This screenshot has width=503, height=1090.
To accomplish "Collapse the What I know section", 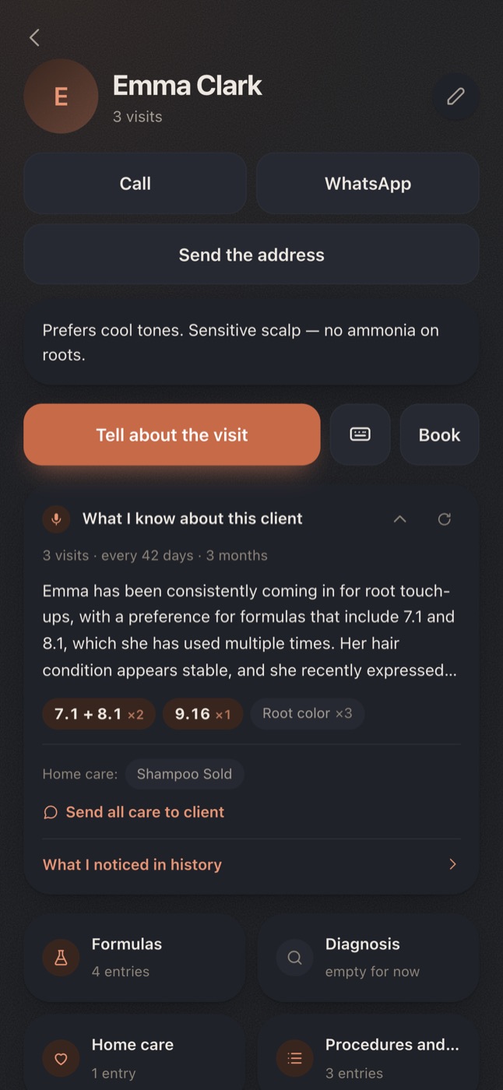I will click(399, 519).
